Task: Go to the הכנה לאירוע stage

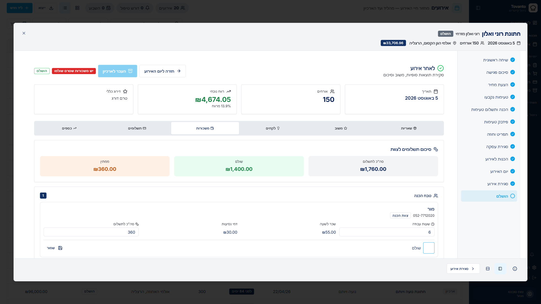Action: (489, 159)
